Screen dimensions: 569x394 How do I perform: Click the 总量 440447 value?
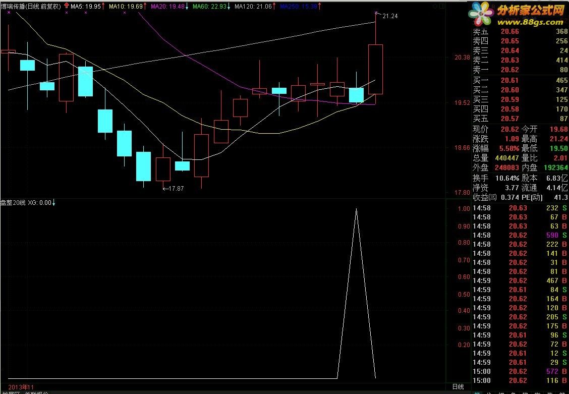(507, 158)
